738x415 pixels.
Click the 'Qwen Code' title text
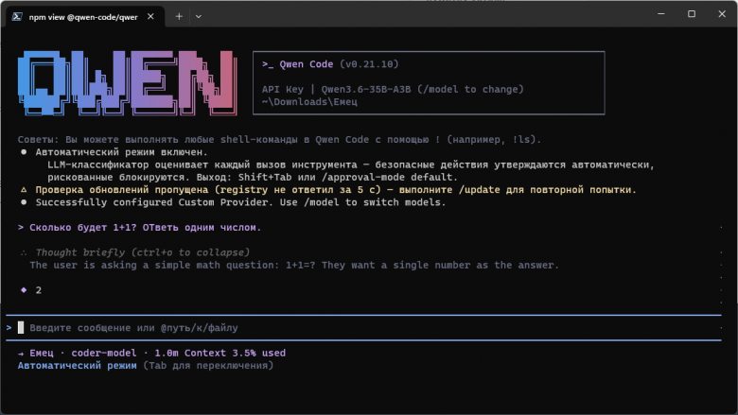coord(307,64)
